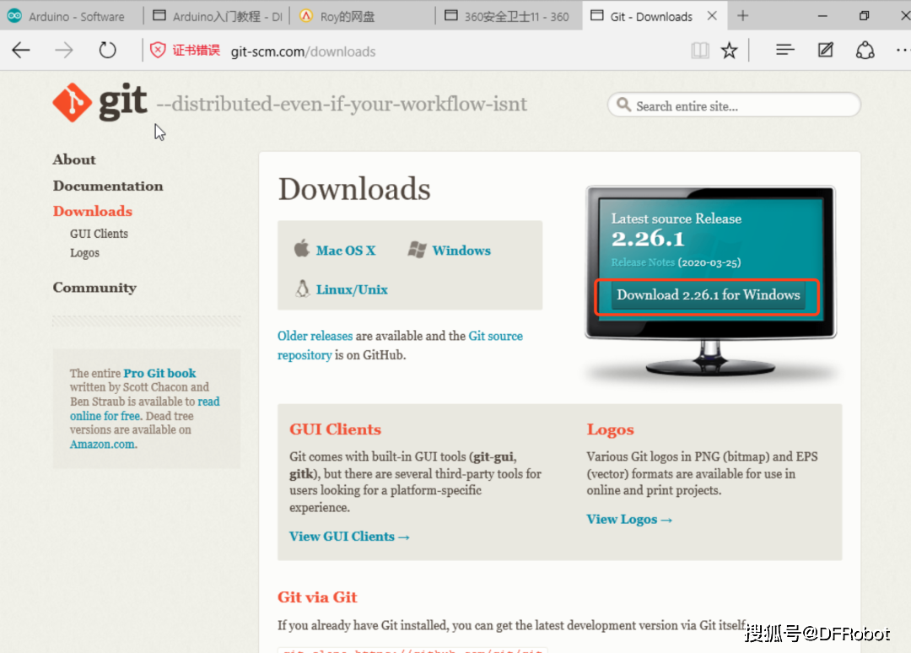Restore down the browser window
The height and width of the screenshot is (653, 911).
[x=864, y=16]
